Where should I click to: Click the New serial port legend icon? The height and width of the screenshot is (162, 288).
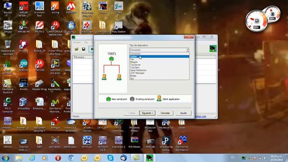108,99
